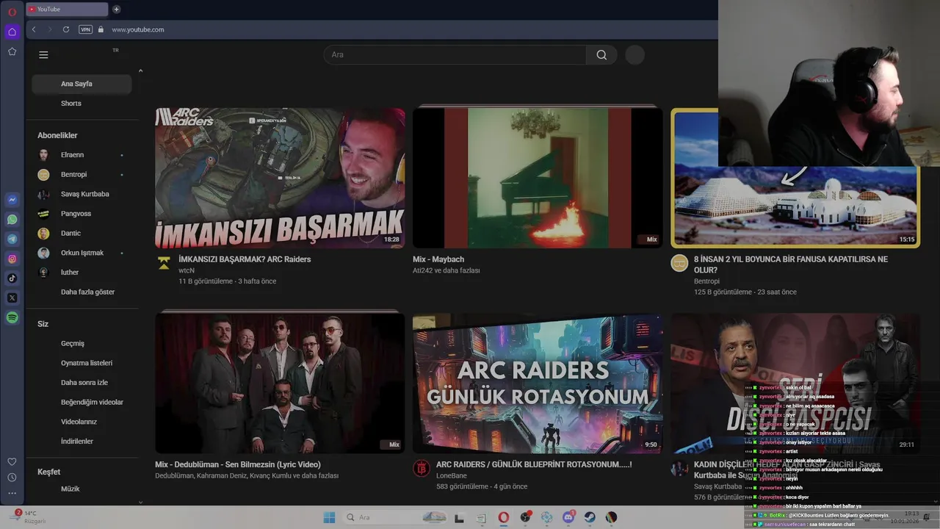This screenshot has width=940, height=529.
Task: Open Steam from taskbar
Action: coord(590,517)
